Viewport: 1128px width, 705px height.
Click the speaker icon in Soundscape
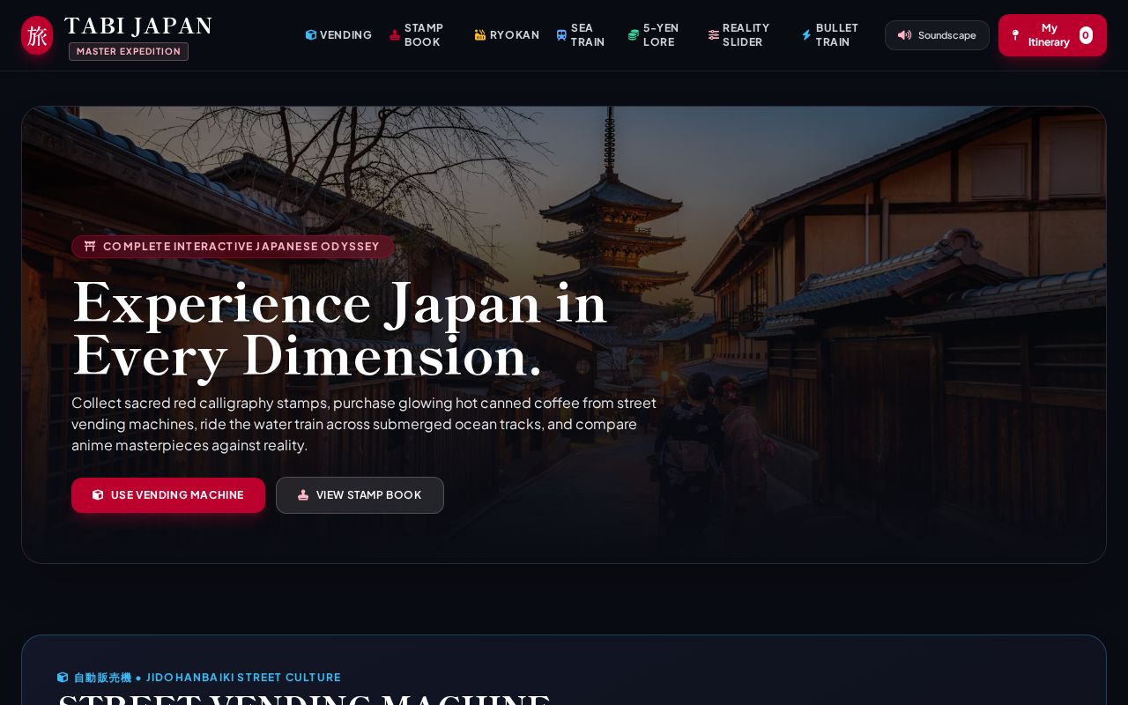[904, 35]
